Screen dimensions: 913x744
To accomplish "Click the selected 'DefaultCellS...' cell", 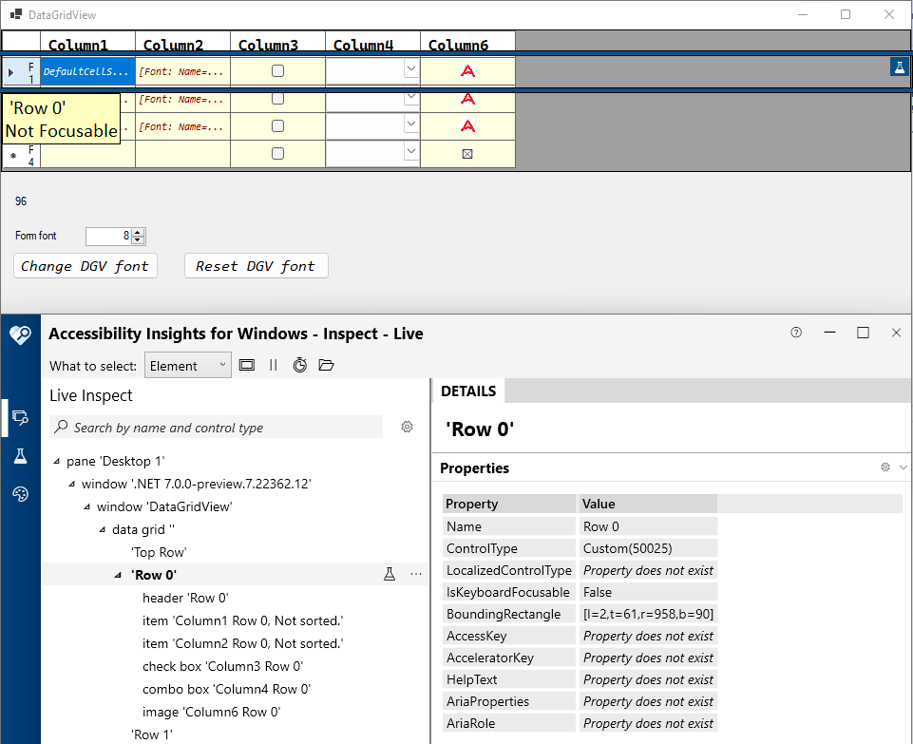I will [x=87, y=71].
